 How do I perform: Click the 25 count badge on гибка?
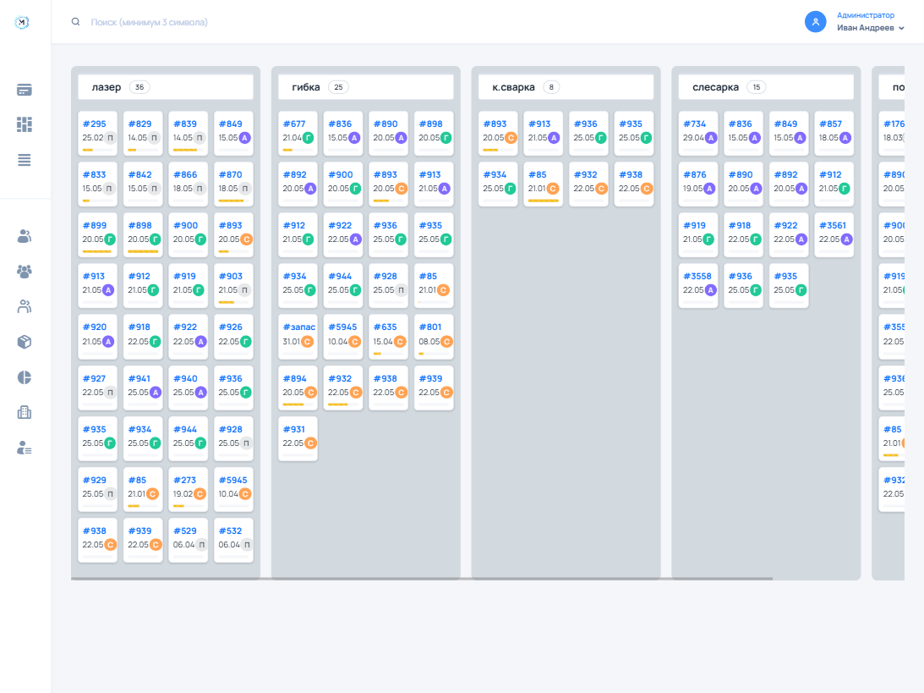tap(338, 87)
